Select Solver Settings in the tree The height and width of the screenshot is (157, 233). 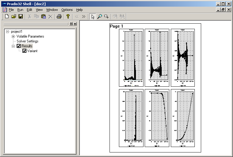click(x=27, y=41)
